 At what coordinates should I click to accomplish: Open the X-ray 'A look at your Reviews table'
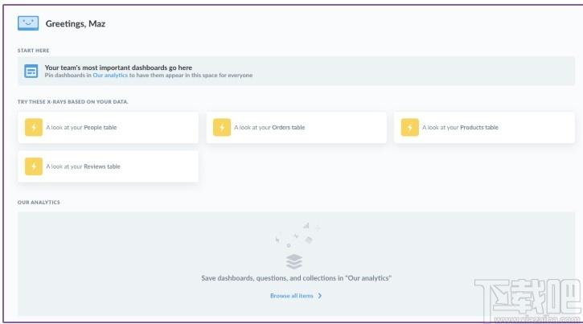[x=108, y=166]
